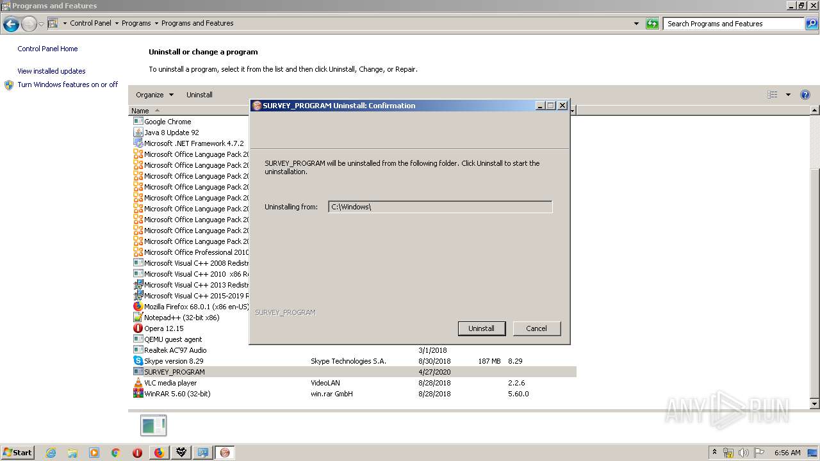
Task: Click the SURVEY_PROGRAM dialog title bar icon
Action: click(257, 106)
